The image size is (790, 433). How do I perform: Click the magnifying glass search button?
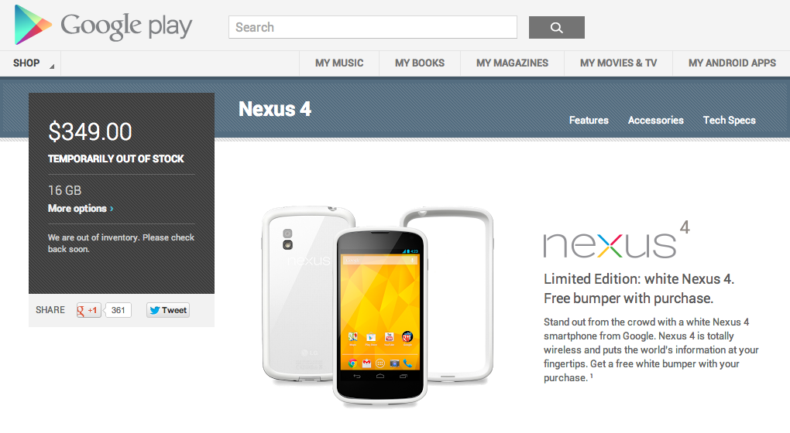557,27
